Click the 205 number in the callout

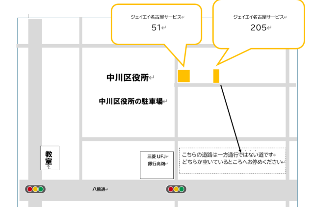coord(258,27)
